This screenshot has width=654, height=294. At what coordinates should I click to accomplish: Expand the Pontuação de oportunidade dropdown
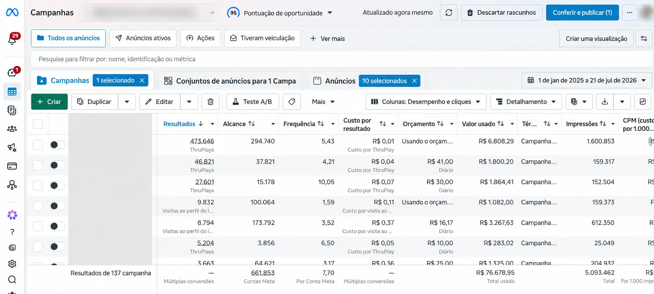tap(330, 13)
